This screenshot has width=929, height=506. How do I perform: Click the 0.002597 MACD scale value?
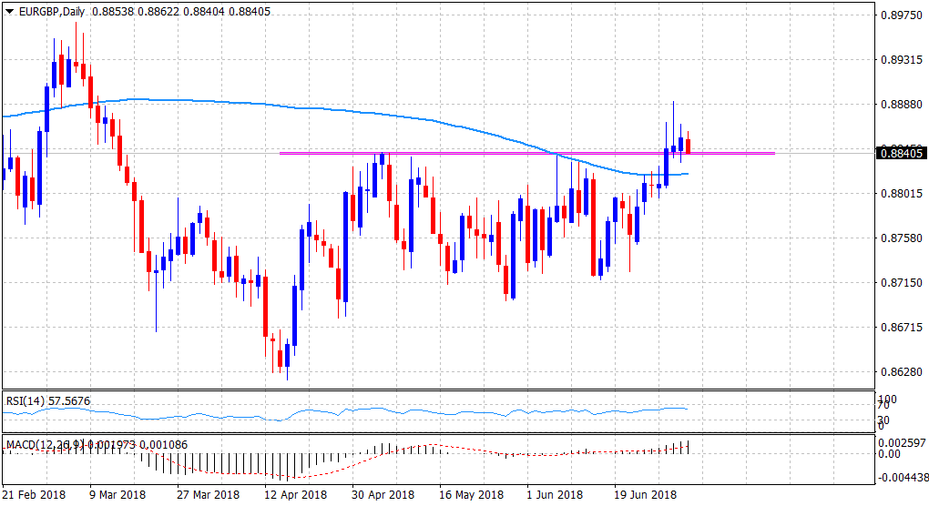click(x=902, y=441)
